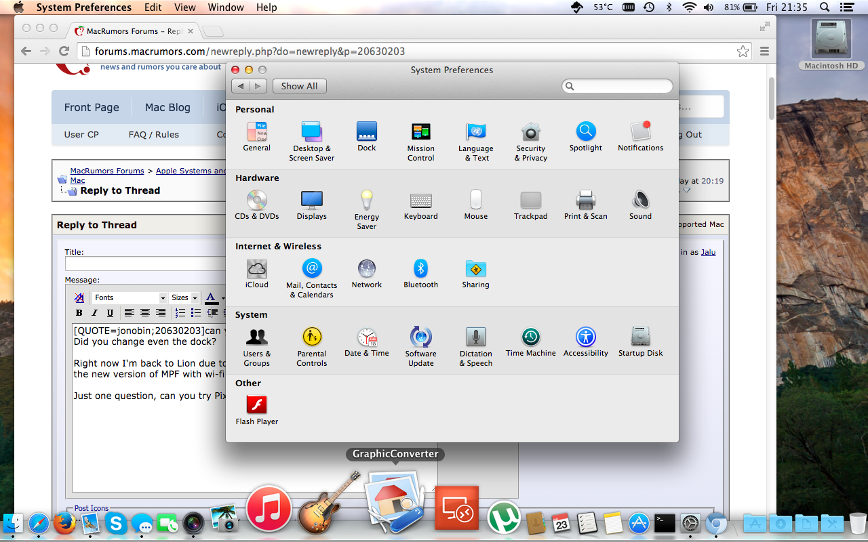Open the View menu in the menu bar
This screenshot has width=868, height=542.
click(185, 7)
